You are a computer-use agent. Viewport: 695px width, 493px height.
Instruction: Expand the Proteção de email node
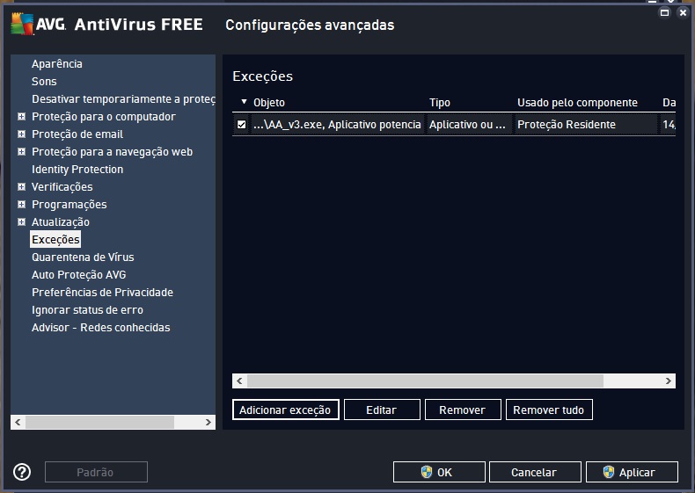coord(21,134)
